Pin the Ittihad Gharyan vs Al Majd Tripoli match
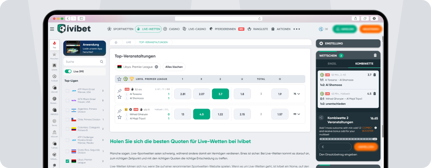 tap(119, 111)
